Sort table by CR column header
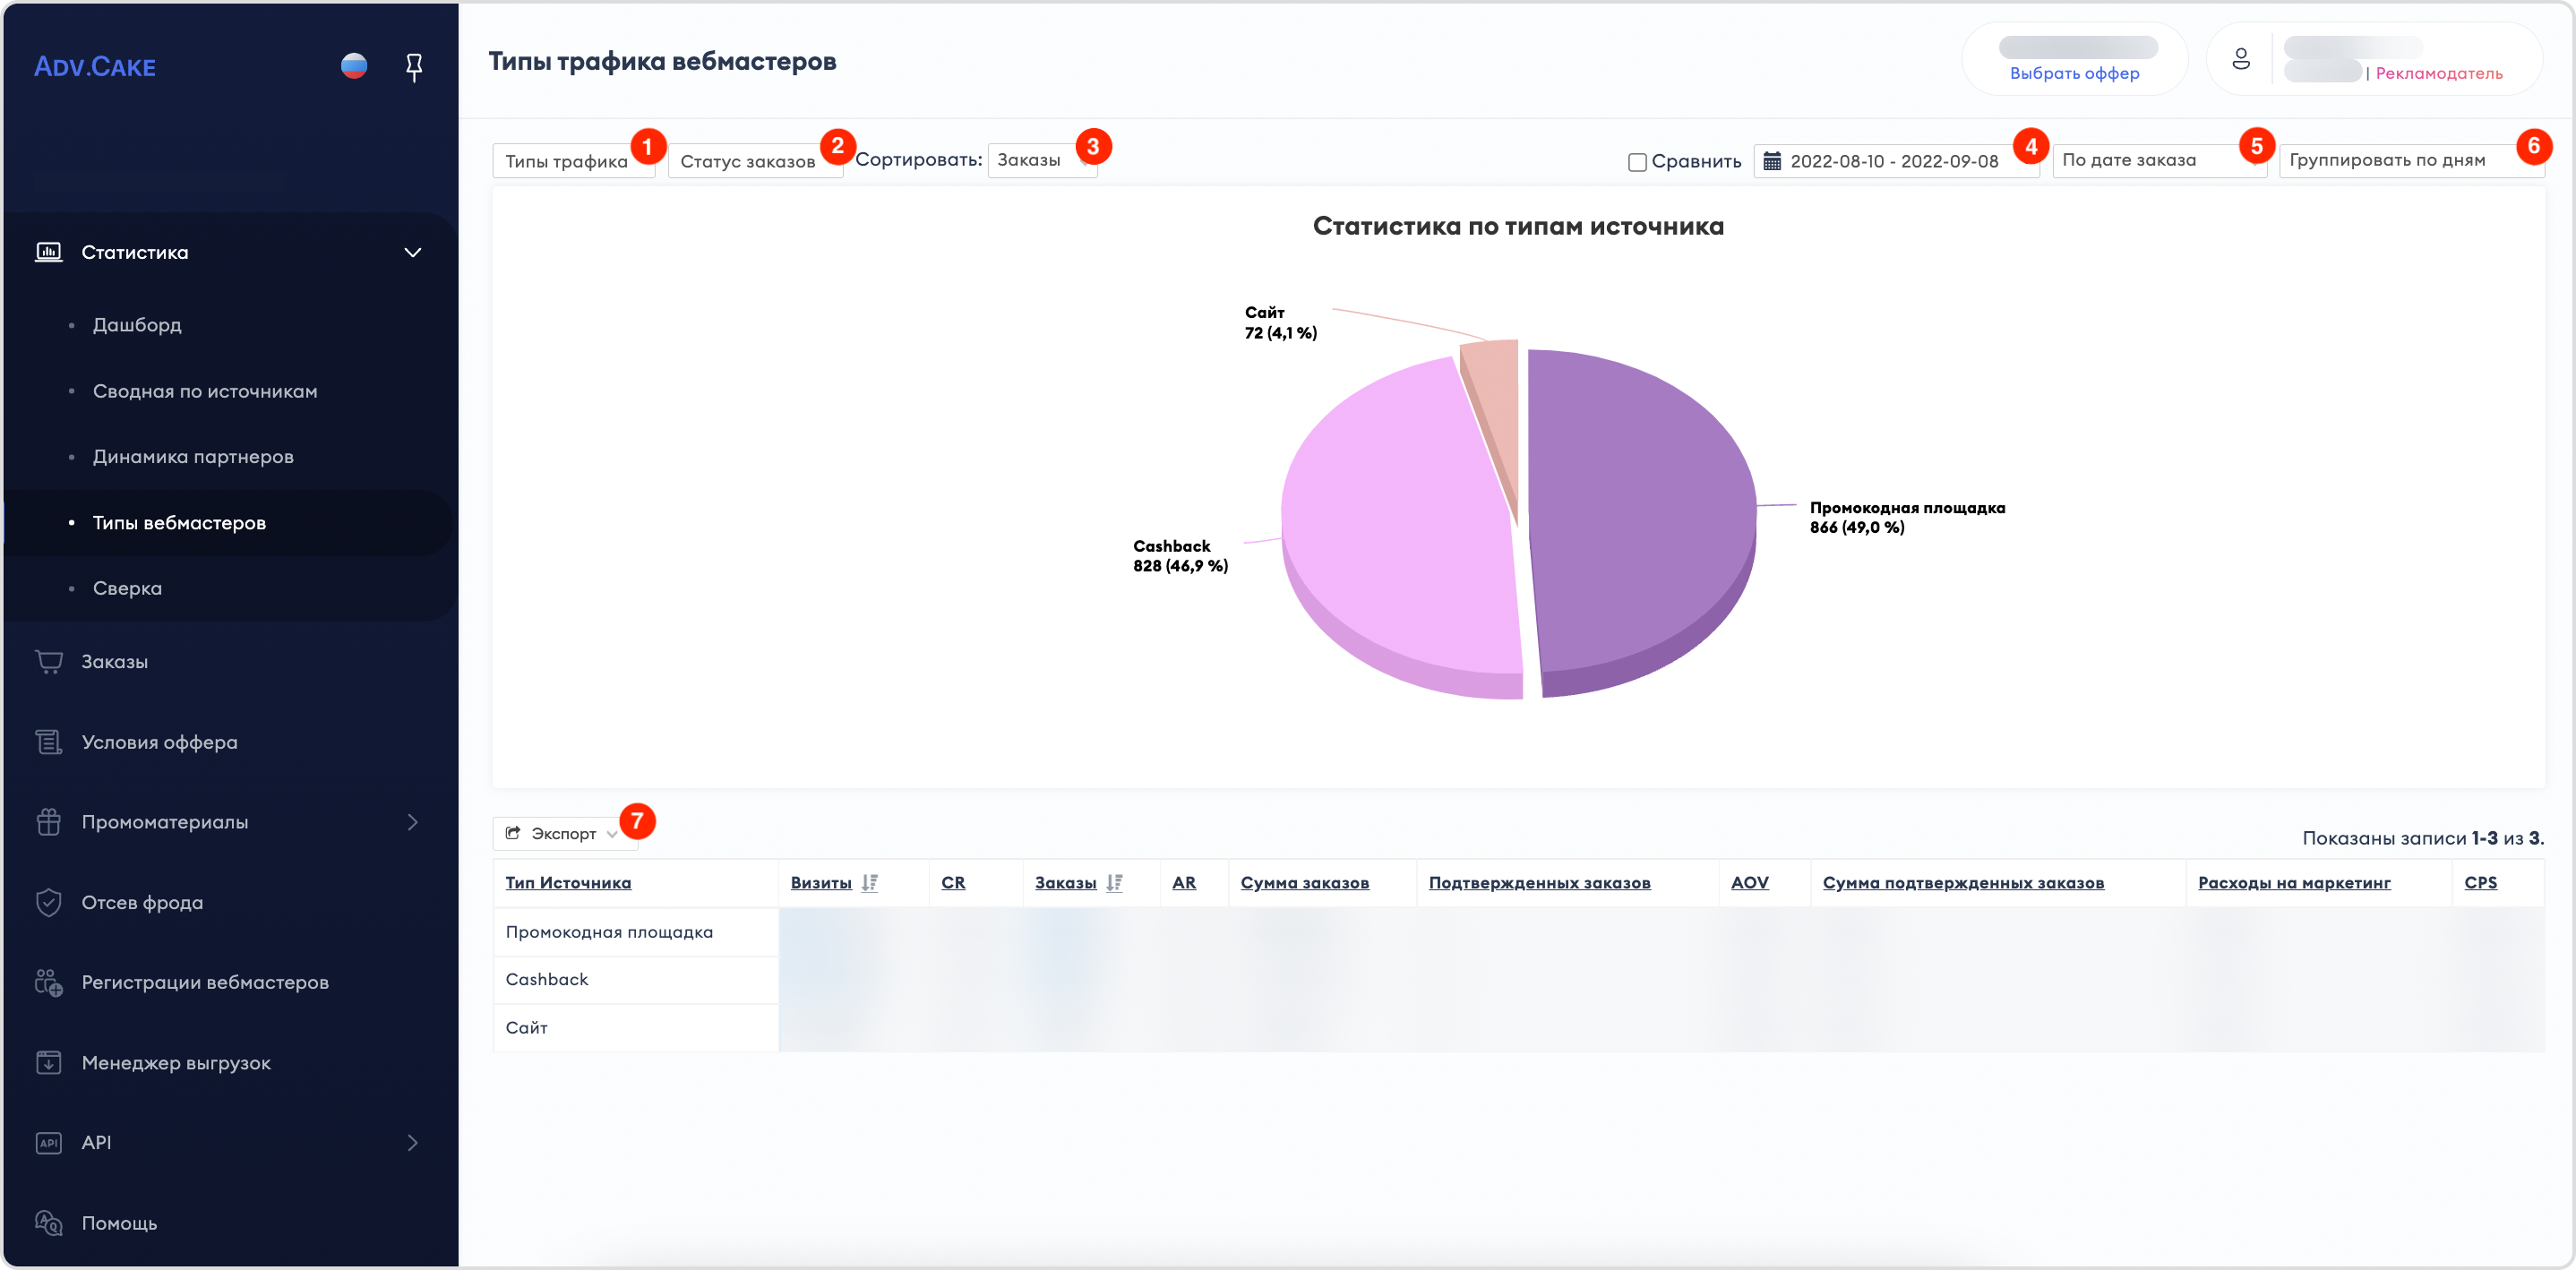 point(953,883)
